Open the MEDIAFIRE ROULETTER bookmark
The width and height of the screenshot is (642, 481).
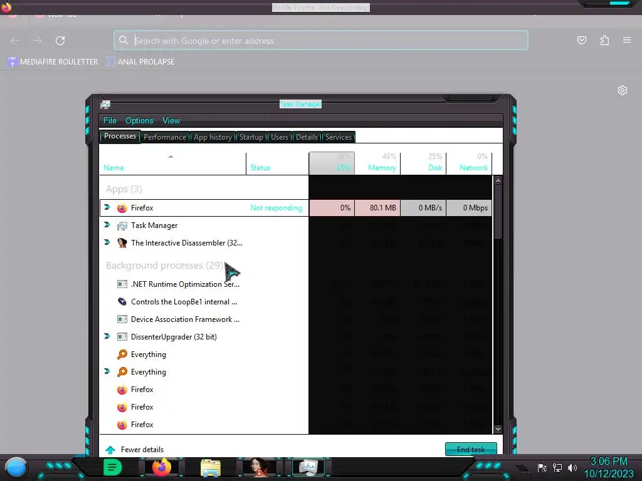coord(53,62)
